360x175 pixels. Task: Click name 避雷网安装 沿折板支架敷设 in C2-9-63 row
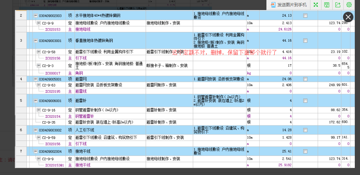tap(99, 85)
